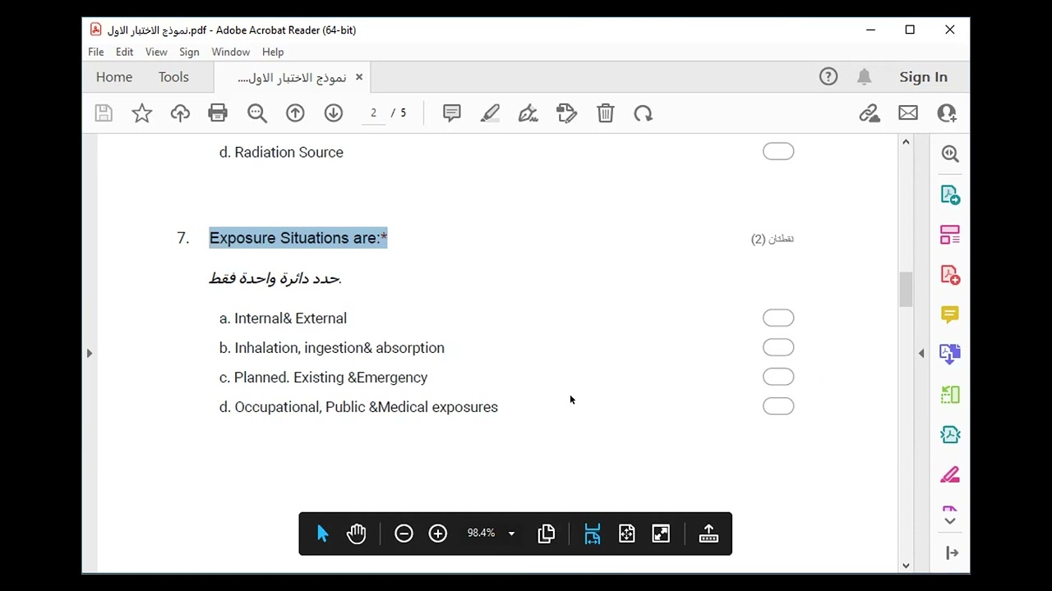Click the vertical scrollbar thumb
This screenshot has height=591, width=1052.
point(906,289)
